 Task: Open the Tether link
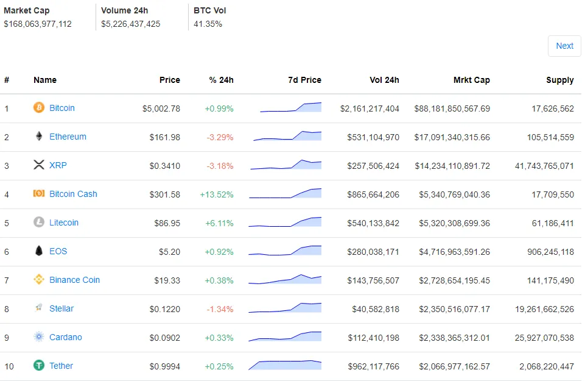61,366
